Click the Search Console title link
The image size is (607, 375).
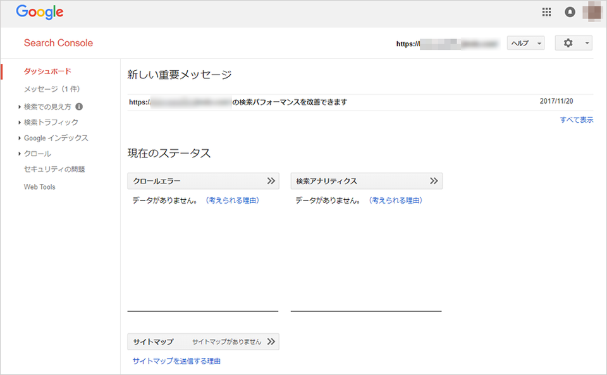(x=58, y=43)
